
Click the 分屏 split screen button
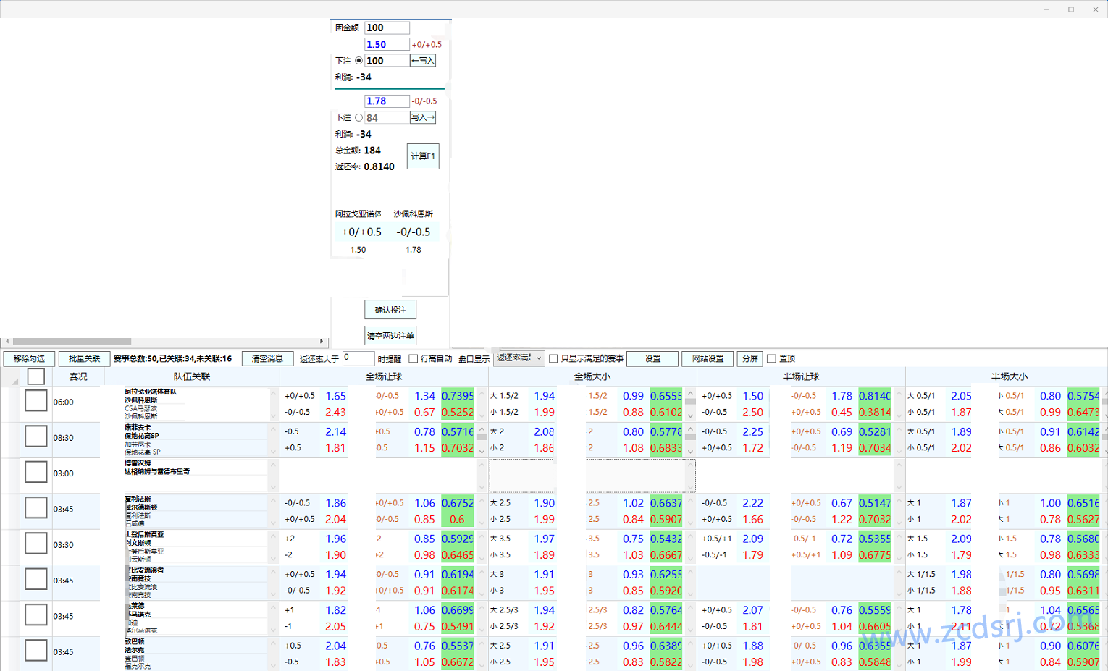coord(750,359)
